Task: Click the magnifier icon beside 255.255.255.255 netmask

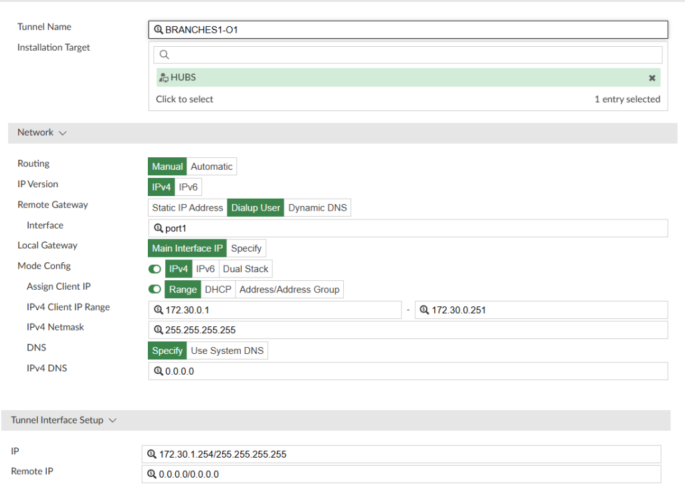Action: click(x=158, y=330)
